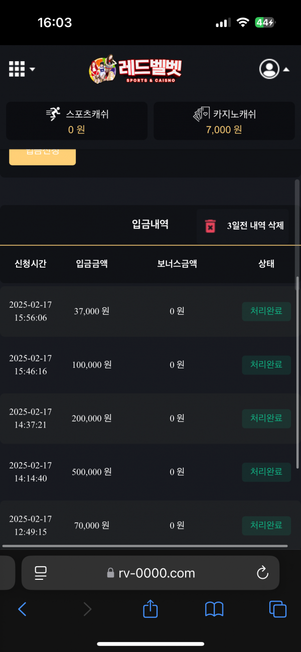Open the grid menu icon
This screenshot has width=301, height=652.
17,69
